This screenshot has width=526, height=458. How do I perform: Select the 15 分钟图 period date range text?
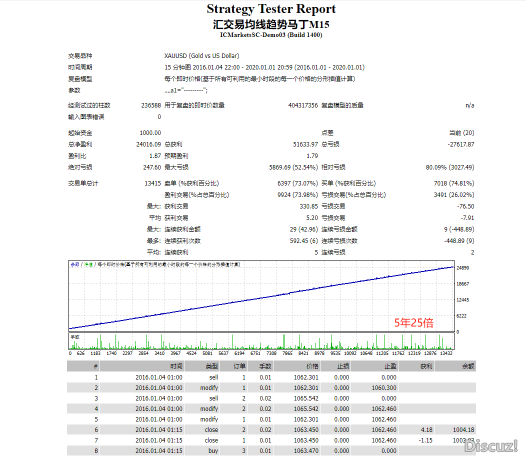264,67
